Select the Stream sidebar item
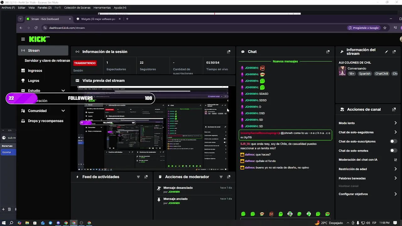Image resolution: width=402 pixels, height=226 pixels. (x=43, y=51)
